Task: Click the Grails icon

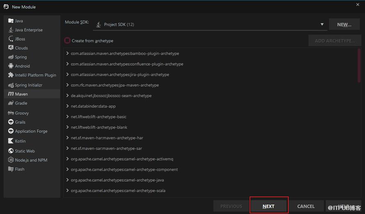Action: (11, 122)
